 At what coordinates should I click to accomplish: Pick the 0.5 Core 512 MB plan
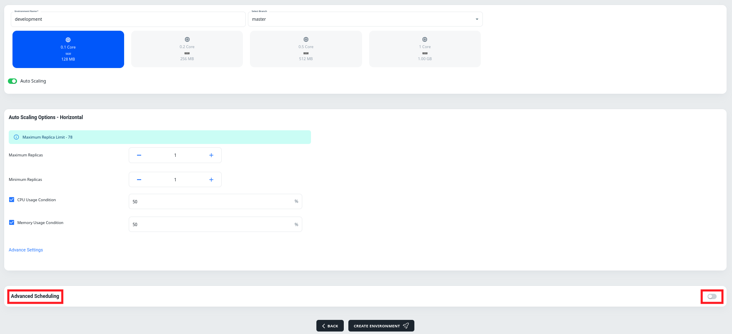306,49
